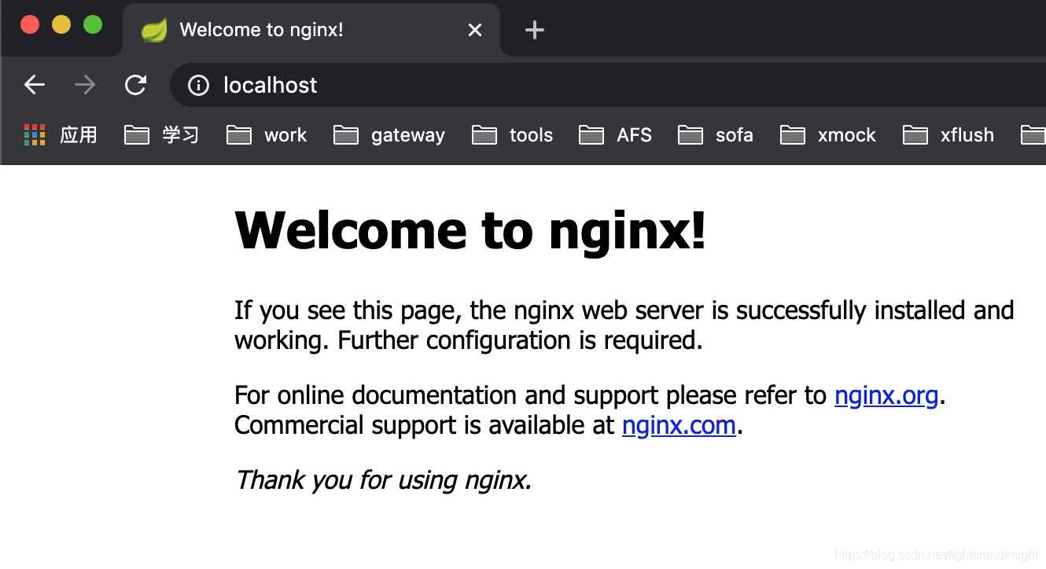Follow the nginx.com link
The width and height of the screenshot is (1046, 569).
coord(679,425)
